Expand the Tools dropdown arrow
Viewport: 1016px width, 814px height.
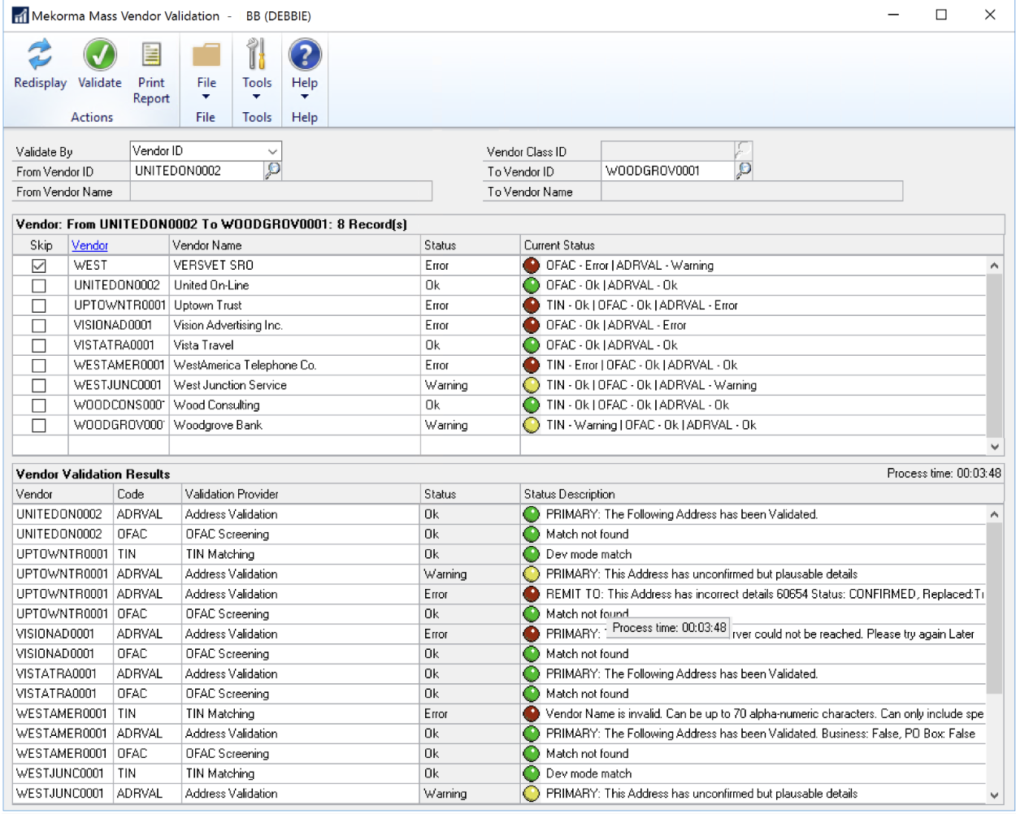point(256,97)
